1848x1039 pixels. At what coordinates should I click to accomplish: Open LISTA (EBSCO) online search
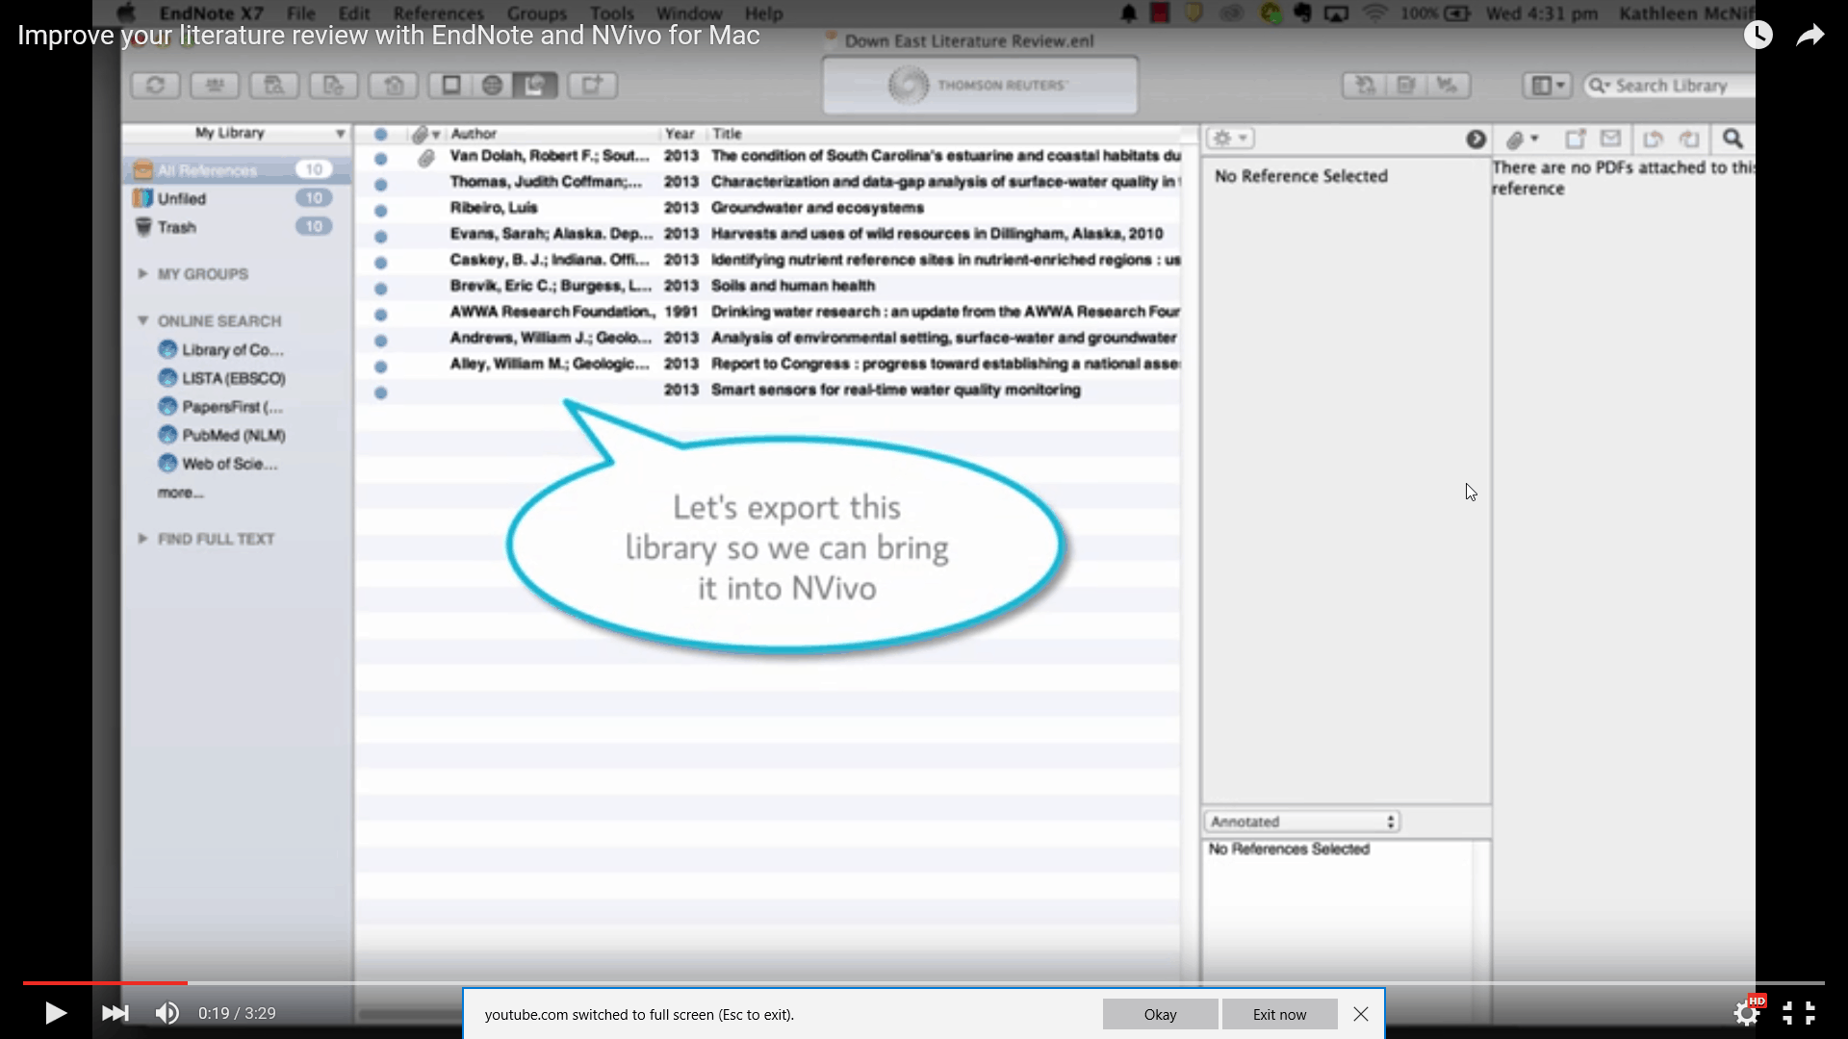222,378
